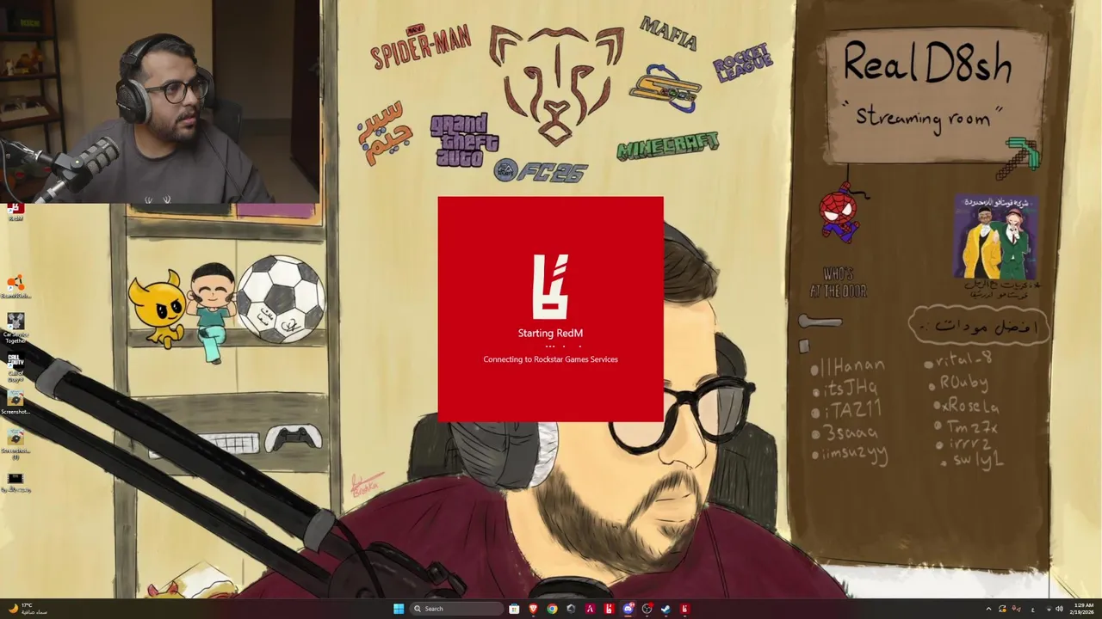Open the clock and date flyout

(x=1084, y=609)
